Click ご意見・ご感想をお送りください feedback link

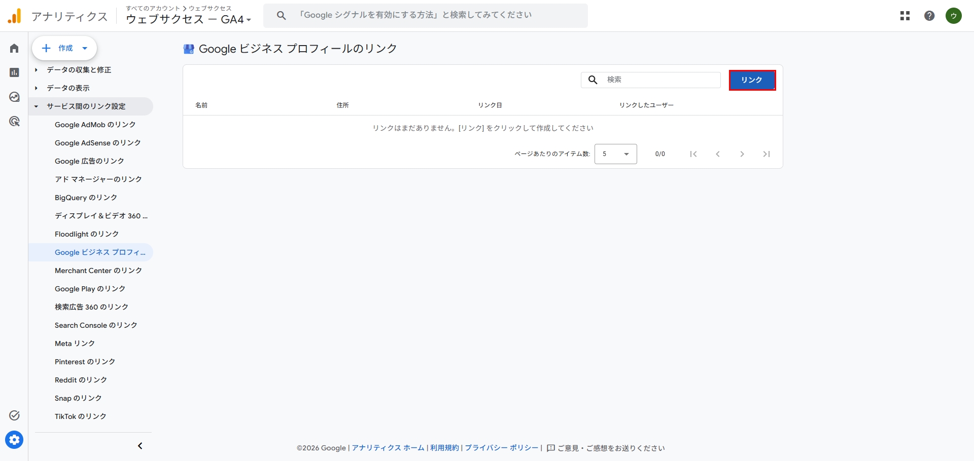point(611,448)
